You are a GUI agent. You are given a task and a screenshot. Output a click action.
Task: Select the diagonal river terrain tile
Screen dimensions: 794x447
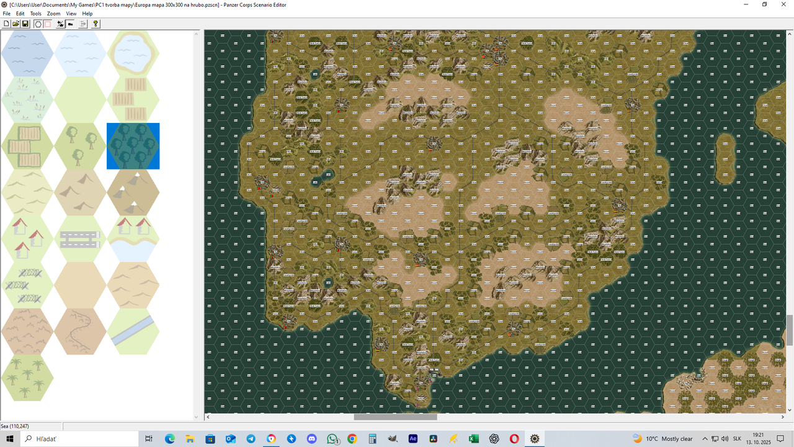point(133,332)
